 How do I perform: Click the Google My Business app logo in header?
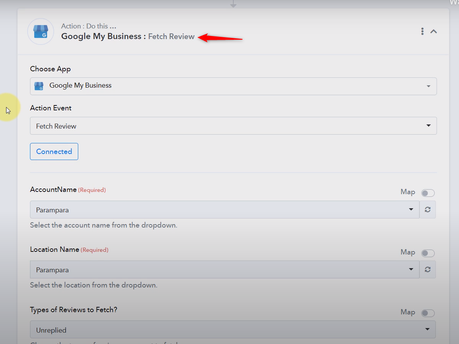tap(41, 31)
